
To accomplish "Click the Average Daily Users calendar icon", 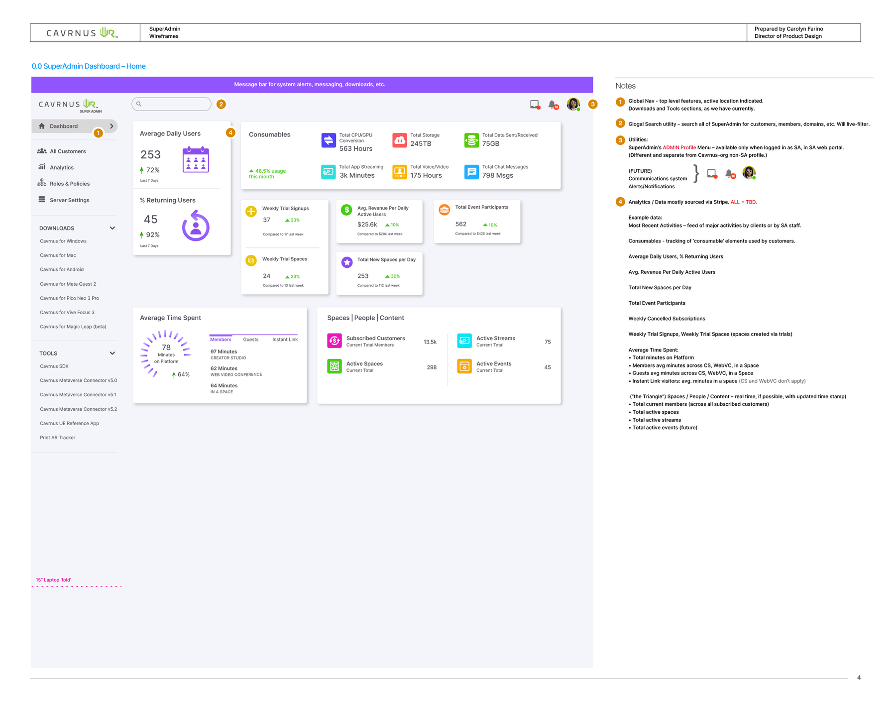I will (x=196, y=160).
